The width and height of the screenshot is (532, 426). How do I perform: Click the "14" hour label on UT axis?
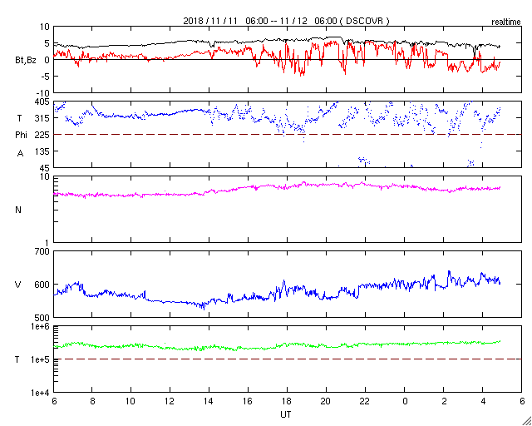209,401
